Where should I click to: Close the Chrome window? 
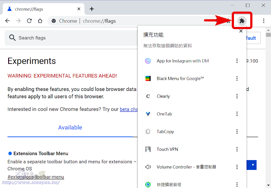[x=263, y=5]
